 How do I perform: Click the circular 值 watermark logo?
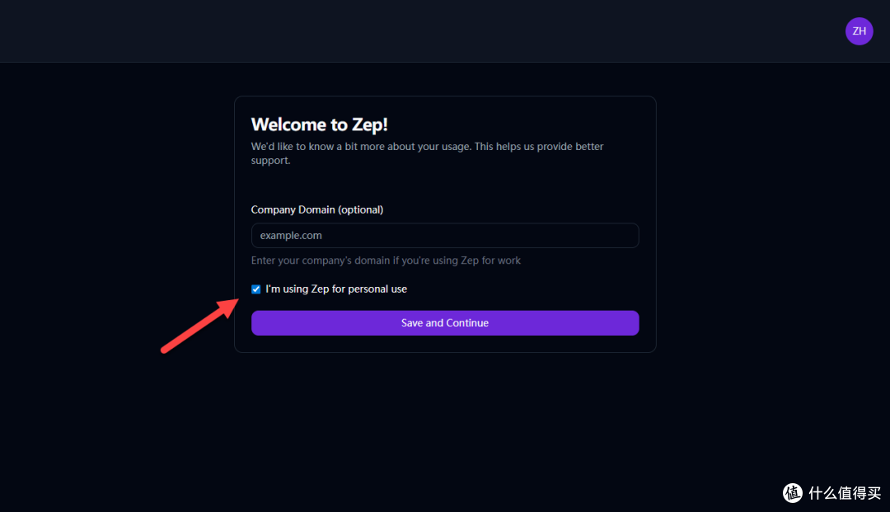pyautogui.click(x=793, y=493)
